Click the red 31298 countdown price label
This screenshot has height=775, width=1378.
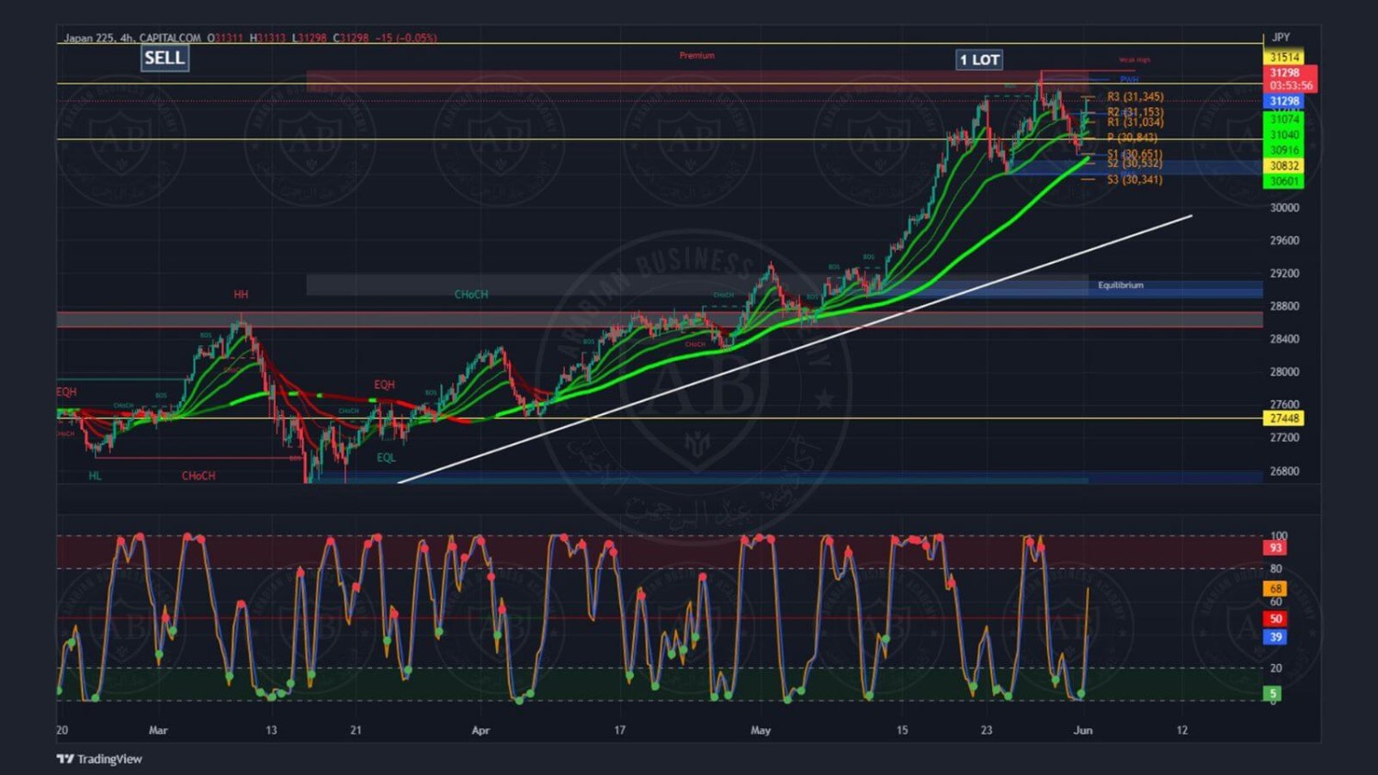tap(1291, 79)
